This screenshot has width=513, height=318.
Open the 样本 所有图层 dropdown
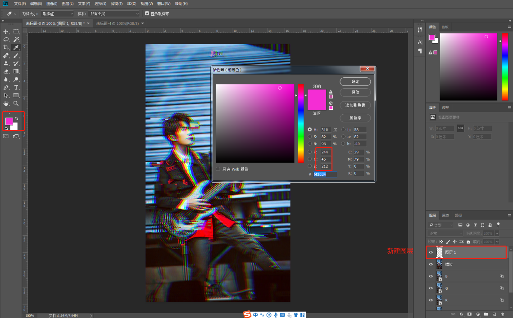pos(114,14)
